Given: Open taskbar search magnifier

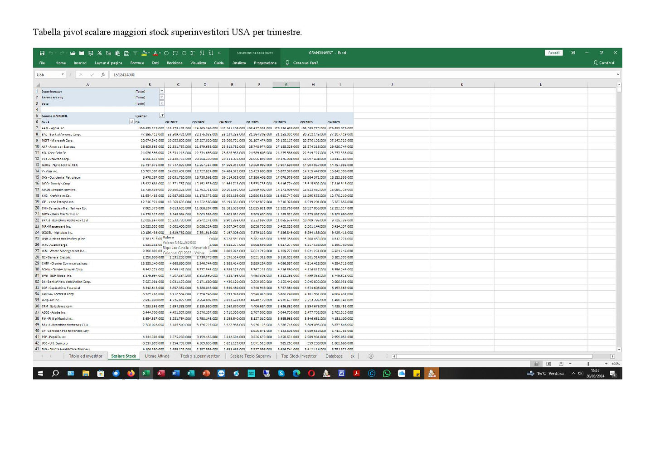Looking at the screenshot, I should click(55, 373).
